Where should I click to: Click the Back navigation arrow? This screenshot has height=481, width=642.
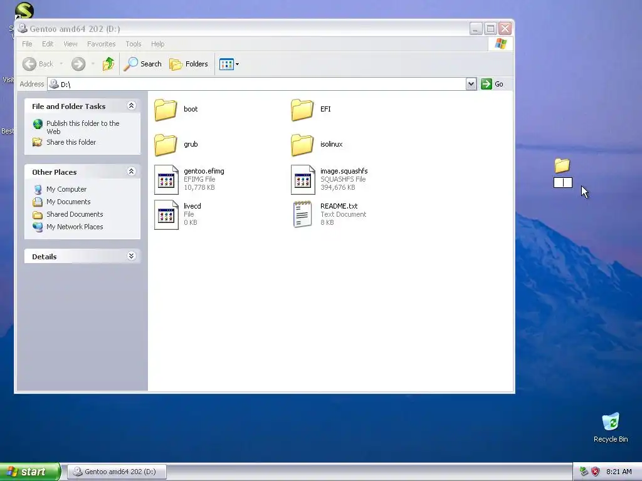coord(29,64)
